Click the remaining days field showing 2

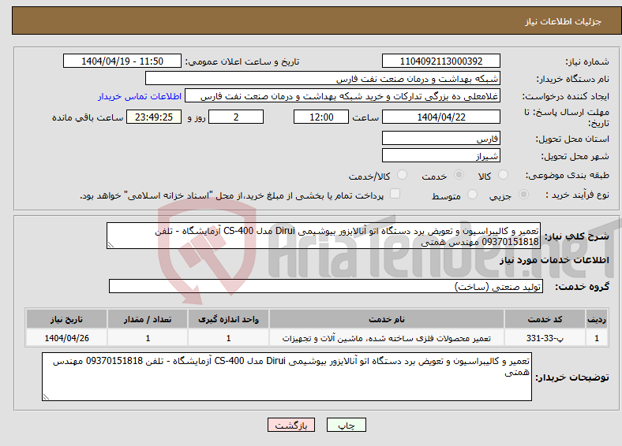coord(236,117)
